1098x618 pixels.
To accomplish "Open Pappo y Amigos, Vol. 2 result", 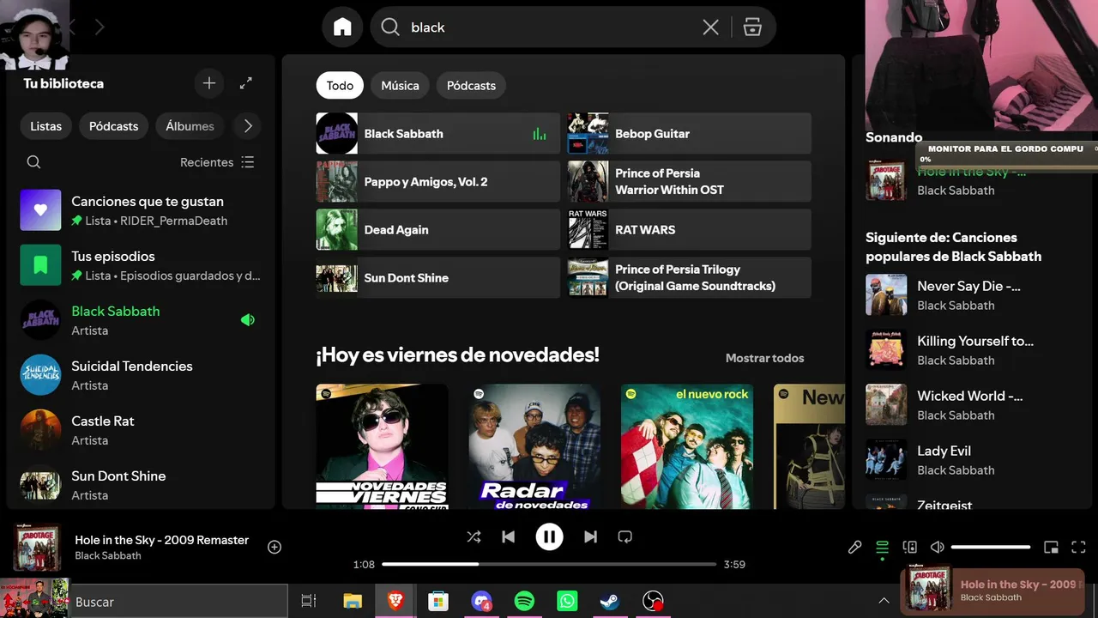I will 437,182.
